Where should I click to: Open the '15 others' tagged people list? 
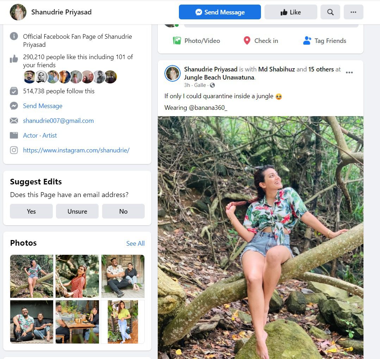click(x=321, y=69)
